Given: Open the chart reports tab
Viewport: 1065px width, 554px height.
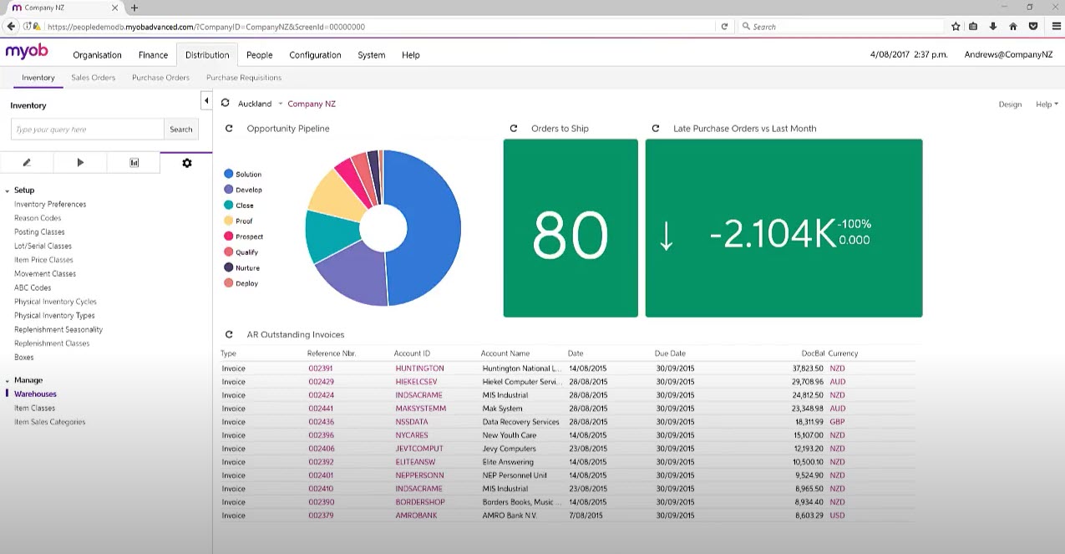Looking at the screenshot, I should tap(134, 163).
